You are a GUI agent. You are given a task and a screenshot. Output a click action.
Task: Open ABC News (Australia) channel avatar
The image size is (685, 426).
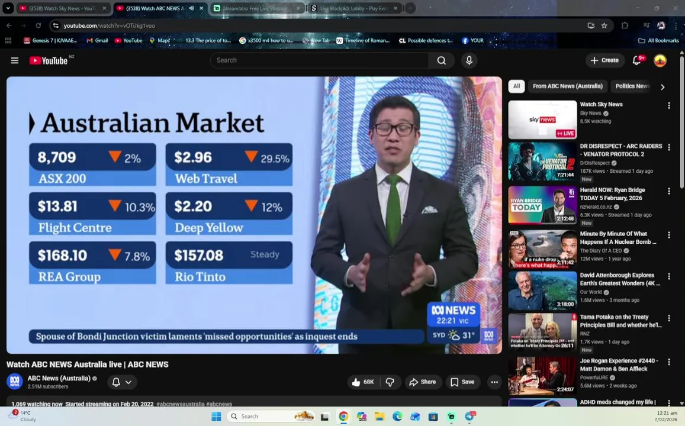pyautogui.click(x=14, y=381)
